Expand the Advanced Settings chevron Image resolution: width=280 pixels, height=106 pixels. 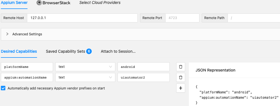[x=7, y=34]
